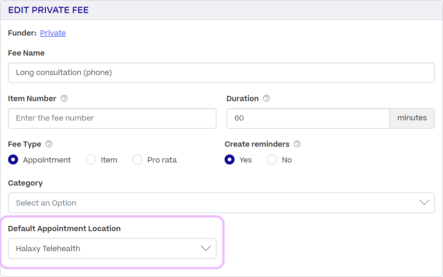Viewport: 443px width, 277px height.
Task: Click the Category label
Action: coord(25,183)
